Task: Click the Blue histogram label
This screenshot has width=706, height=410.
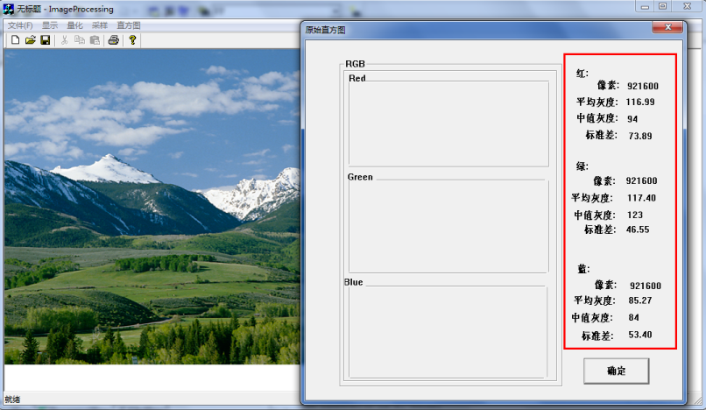Action: 354,282
